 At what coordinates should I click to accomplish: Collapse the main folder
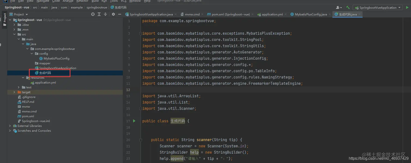point(19,39)
